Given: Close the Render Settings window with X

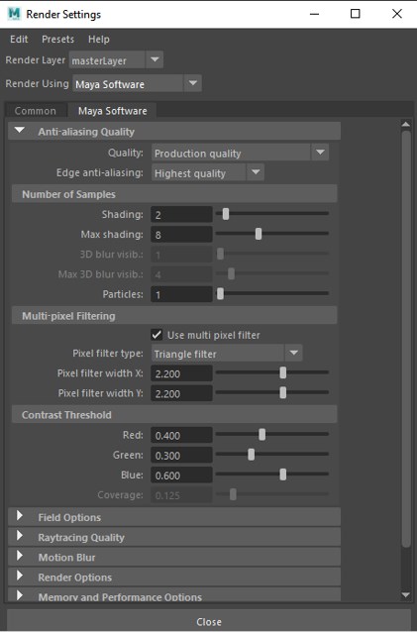Looking at the screenshot, I should click(397, 14).
